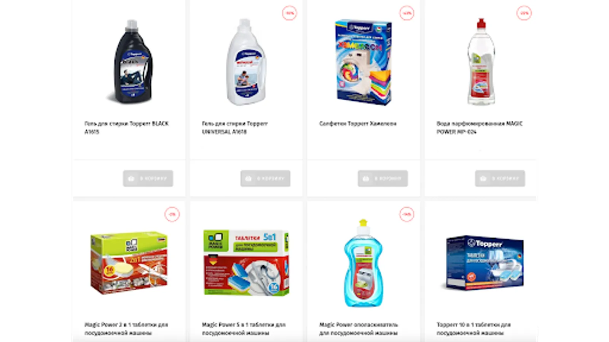Open the Topperr 10 in 1 tablets box image
Viewport: 609px width, 342px height.
click(x=484, y=263)
